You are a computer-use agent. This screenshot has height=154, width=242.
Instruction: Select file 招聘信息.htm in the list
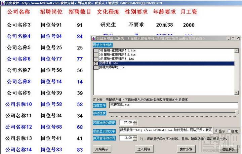coord(166,63)
